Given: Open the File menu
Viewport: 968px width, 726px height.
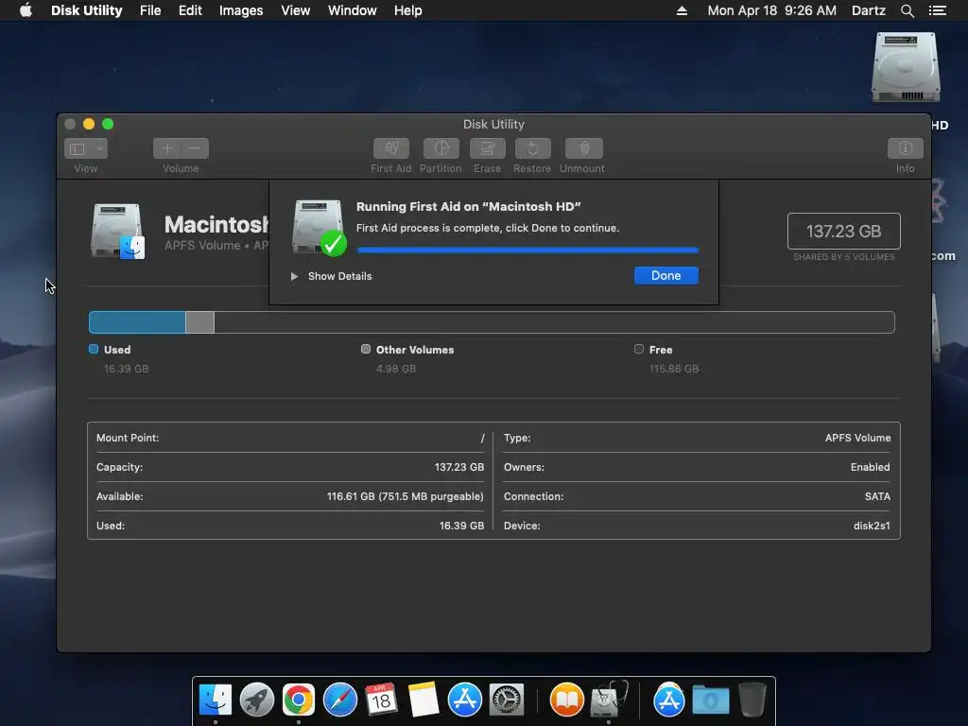Looking at the screenshot, I should [150, 10].
